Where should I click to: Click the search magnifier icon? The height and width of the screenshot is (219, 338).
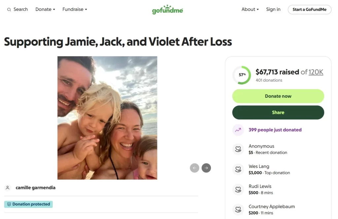pyautogui.click(x=9, y=10)
